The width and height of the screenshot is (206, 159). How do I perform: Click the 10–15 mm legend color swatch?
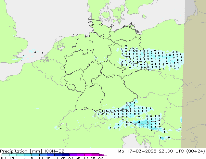(43, 155)
